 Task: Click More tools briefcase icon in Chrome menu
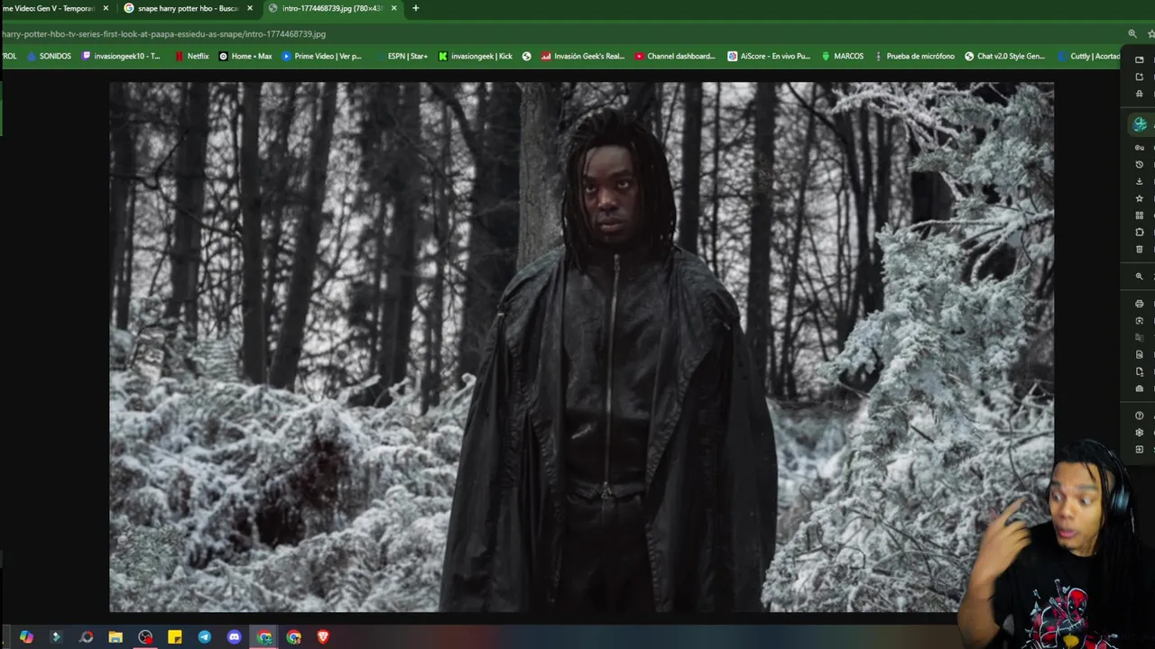click(1140, 388)
